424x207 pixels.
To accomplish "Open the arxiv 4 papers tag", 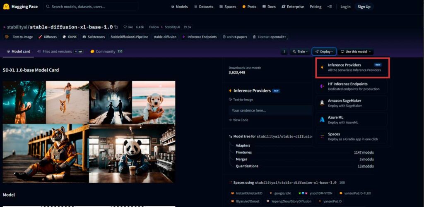I will [235, 37].
